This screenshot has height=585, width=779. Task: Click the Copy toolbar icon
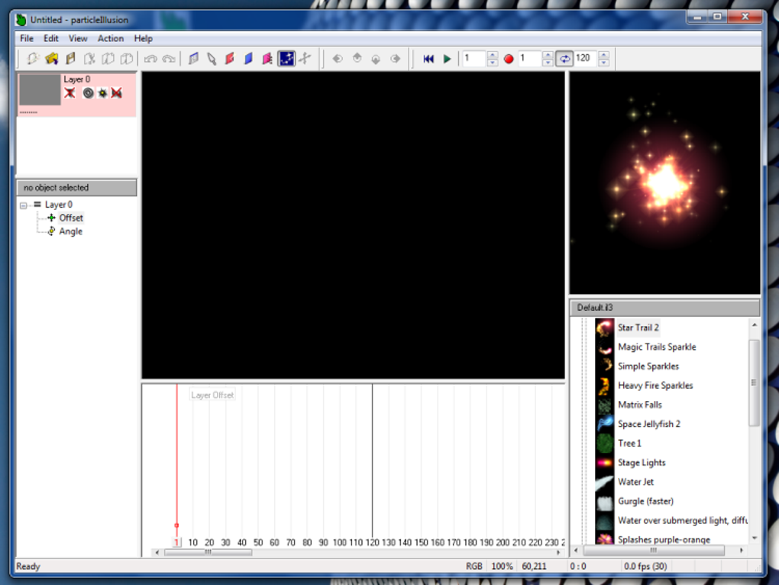coord(108,59)
